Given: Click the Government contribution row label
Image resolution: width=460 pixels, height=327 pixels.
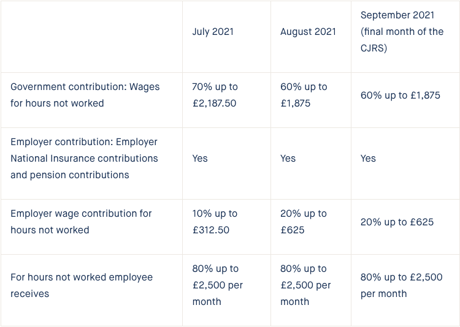Looking at the screenshot, I should [x=85, y=95].
